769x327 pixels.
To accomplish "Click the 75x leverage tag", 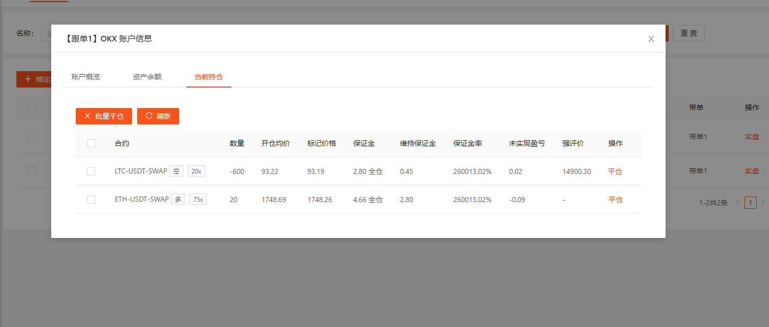I will point(198,200).
